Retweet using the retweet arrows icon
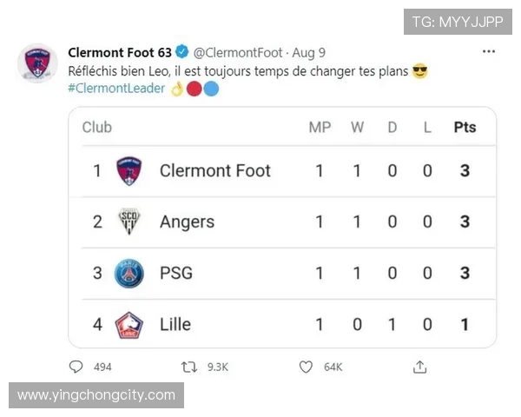Image resolution: width=521 pixels, height=417 pixels. click(189, 367)
